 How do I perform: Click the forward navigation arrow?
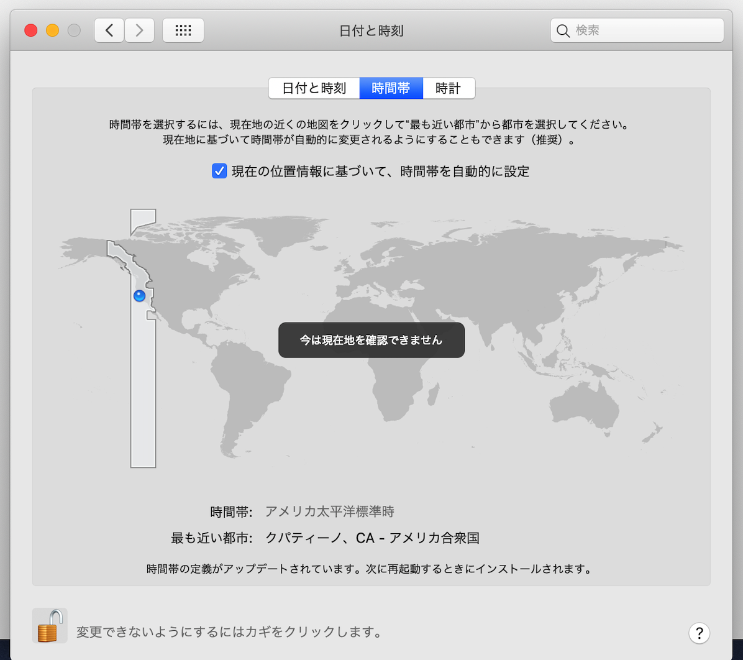[x=139, y=30]
